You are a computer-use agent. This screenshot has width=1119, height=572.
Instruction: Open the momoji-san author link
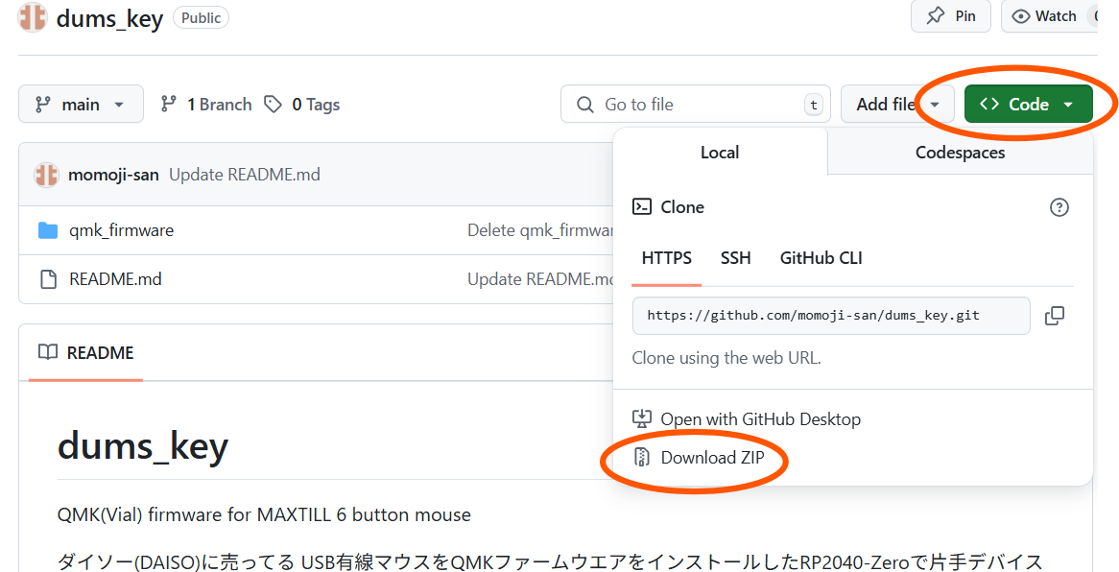(x=113, y=175)
